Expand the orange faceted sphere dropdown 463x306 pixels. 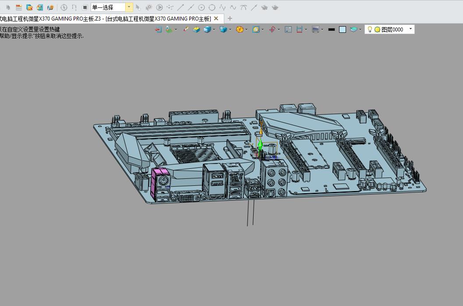[x=246, y=29]
